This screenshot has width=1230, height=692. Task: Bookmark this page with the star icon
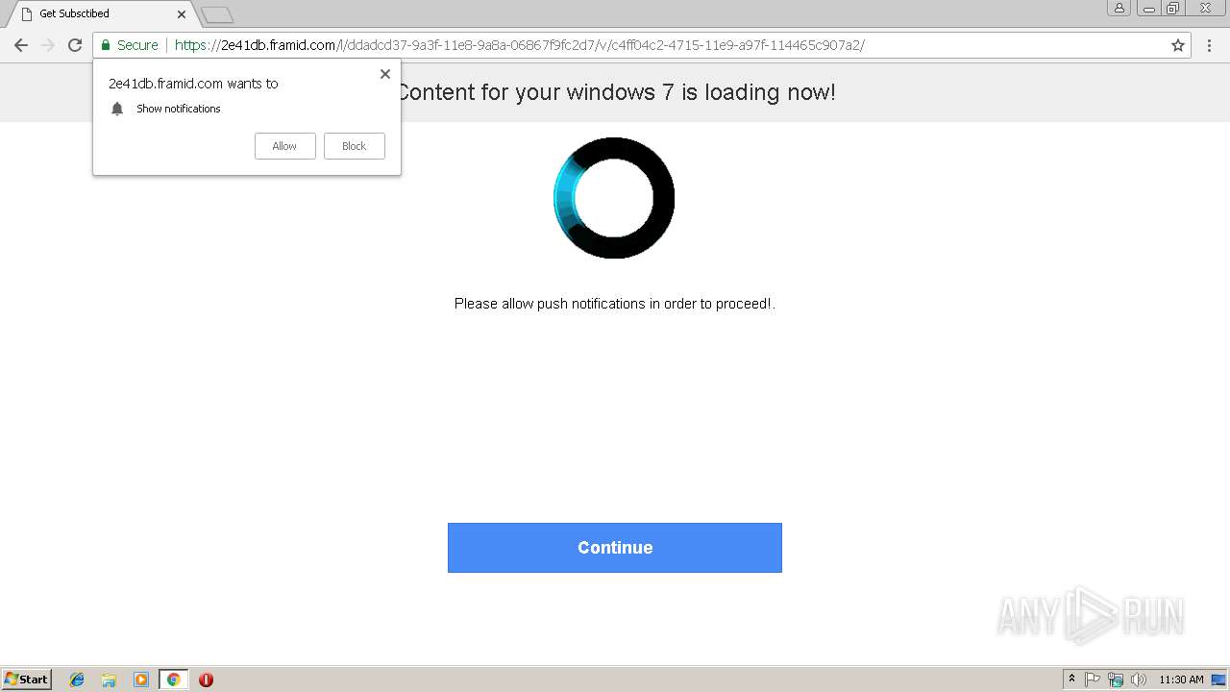point(1178,45)
